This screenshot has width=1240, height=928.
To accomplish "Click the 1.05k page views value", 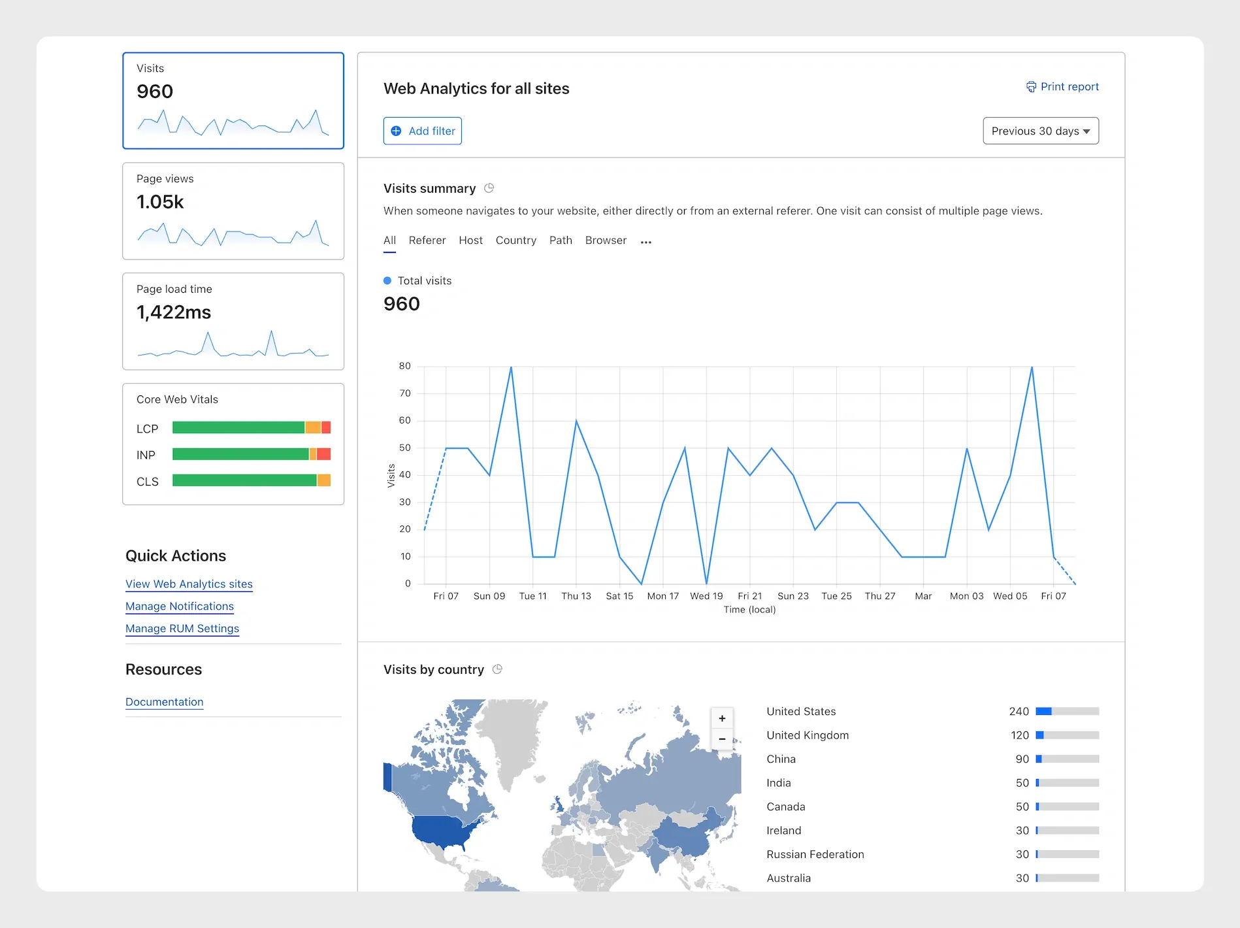I will [160, 202].
